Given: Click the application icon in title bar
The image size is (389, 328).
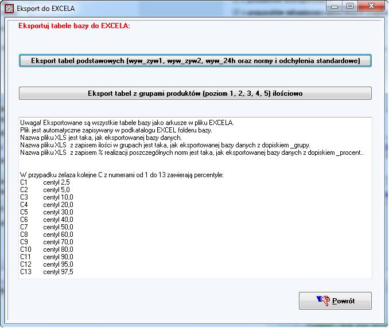Looking at the screenshot, I should 9,9.
